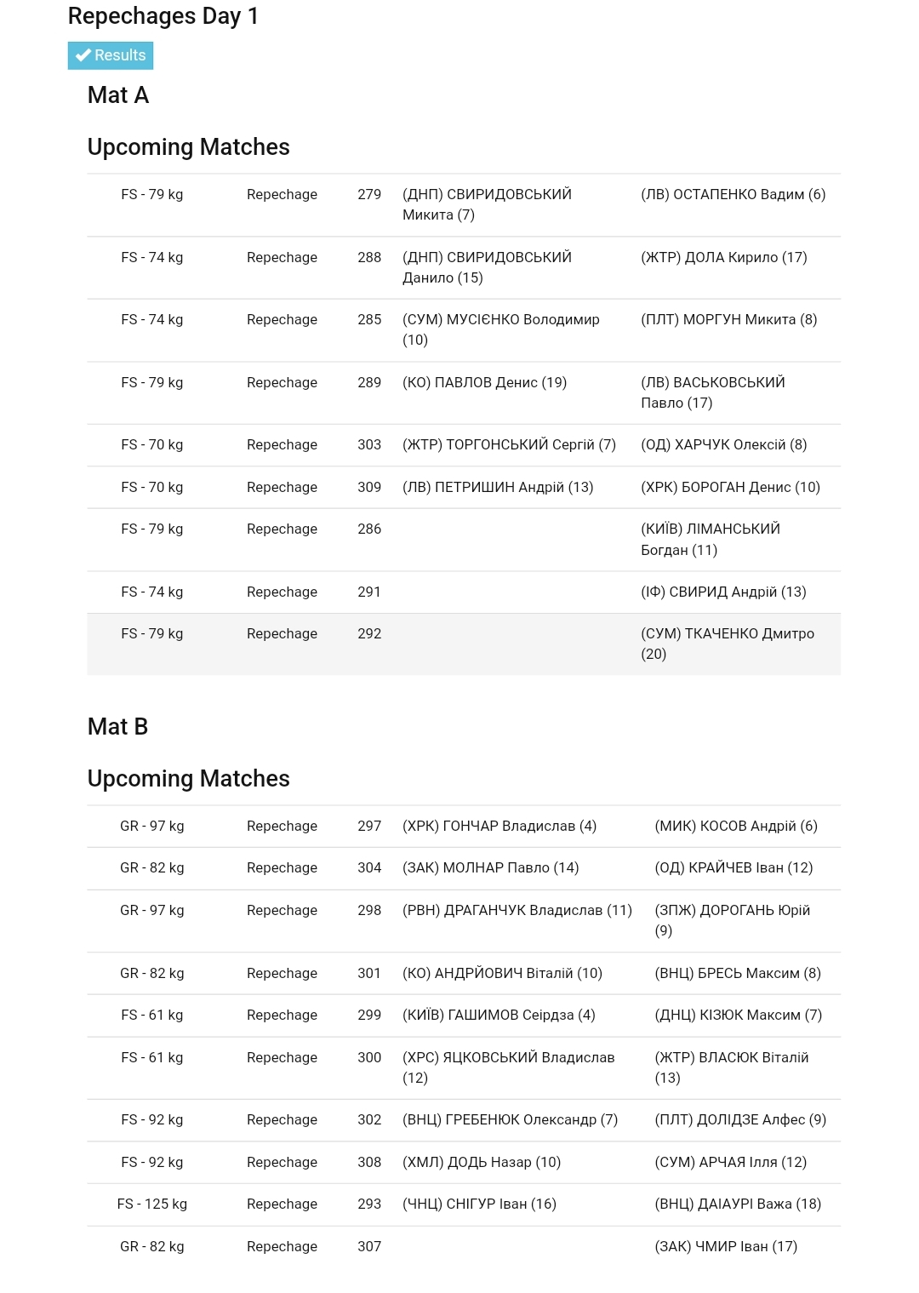Screen dimensions: 919x1293
Task: Open match 288 СВИРИДОВСЬКИЙ Данило
Action: (x=464, y=268)
